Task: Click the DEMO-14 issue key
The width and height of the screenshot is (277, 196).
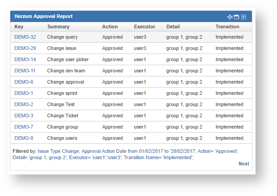Action: tap(25, 59)
